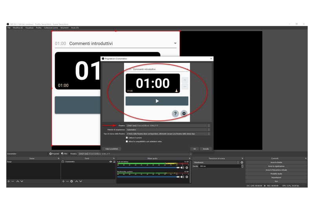314x210 pixels.
Task: Toggle the lock on Cronometro source
Action: [114, 162]
